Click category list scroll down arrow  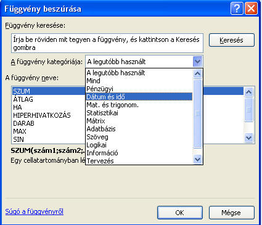tap(198, 160)
